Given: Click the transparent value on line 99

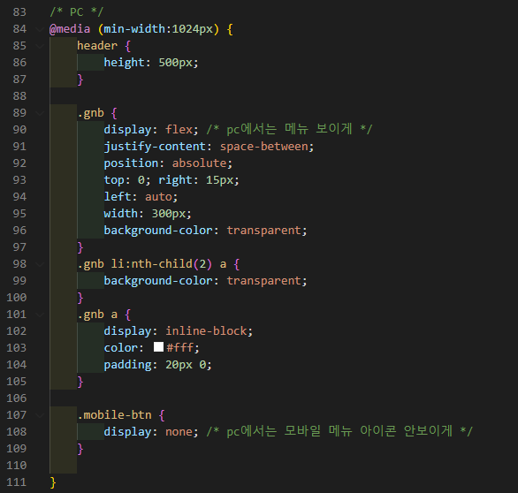Looking at the screenshot, I should click(264, 281).
